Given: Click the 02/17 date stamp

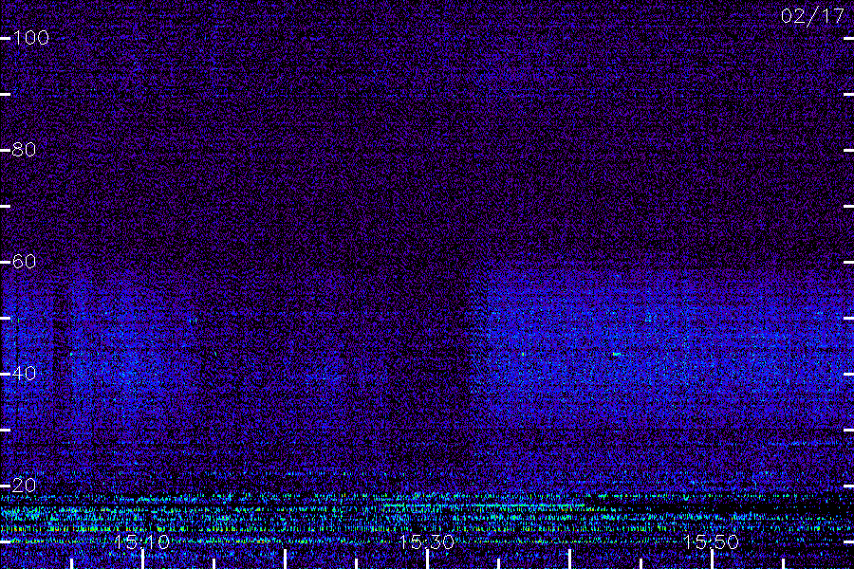Looking at the screenshot, I should tap(812, 16).
